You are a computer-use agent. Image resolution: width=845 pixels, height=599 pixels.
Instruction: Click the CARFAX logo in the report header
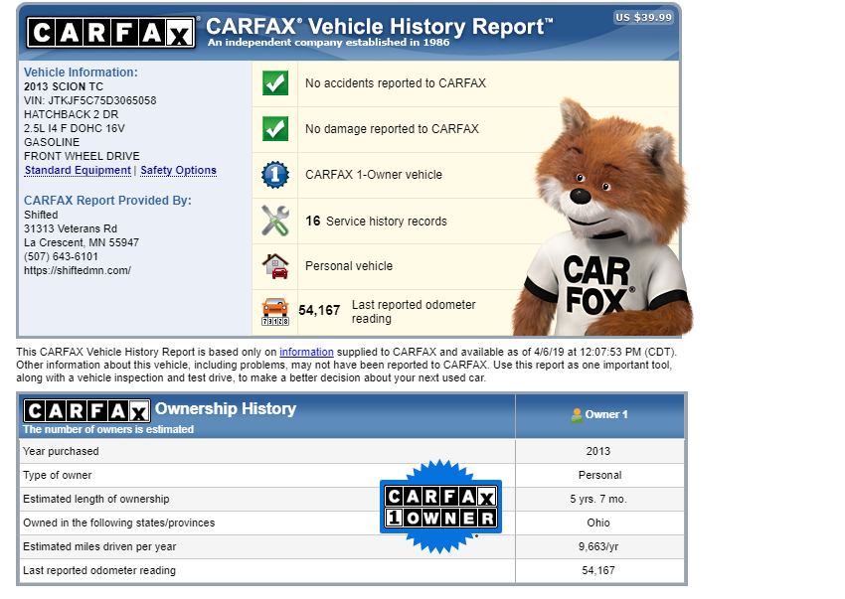coord(111,33)
